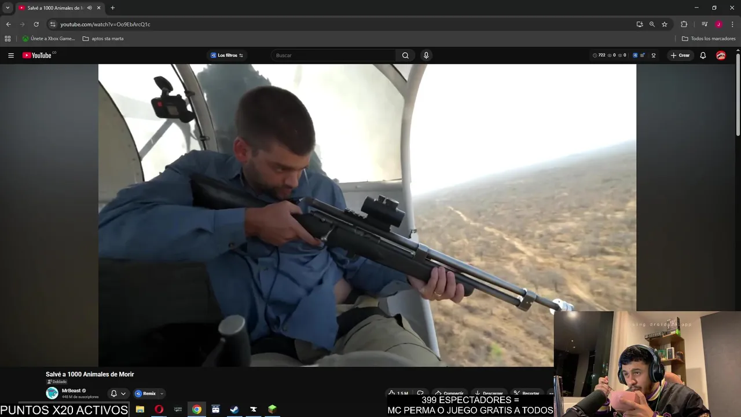Open account menu via channel avatar
The height and width of the screenshot is (417, 741).
point(721,56)
